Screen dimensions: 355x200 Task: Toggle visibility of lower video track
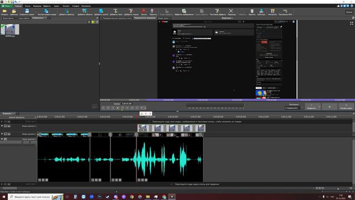(9, 134)
